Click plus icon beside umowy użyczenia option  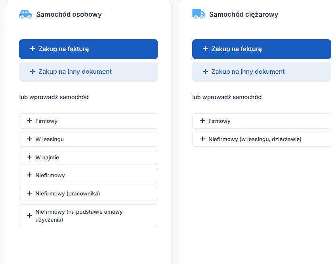(30, 215)
